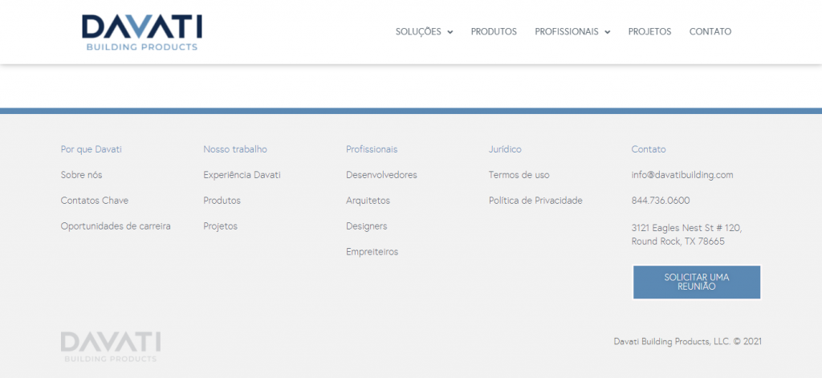
Task: Open the Empreiteiros footer link
Action: (372, 252)
